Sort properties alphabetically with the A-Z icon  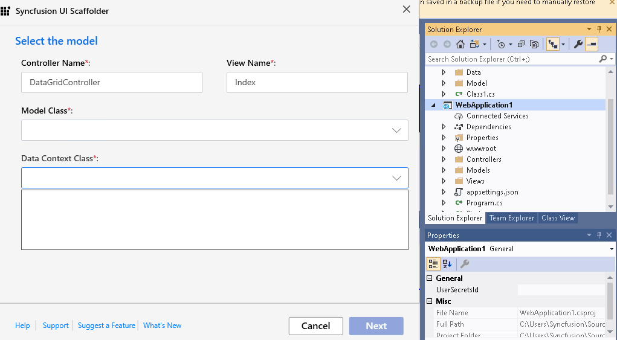[x=447, y=264]
